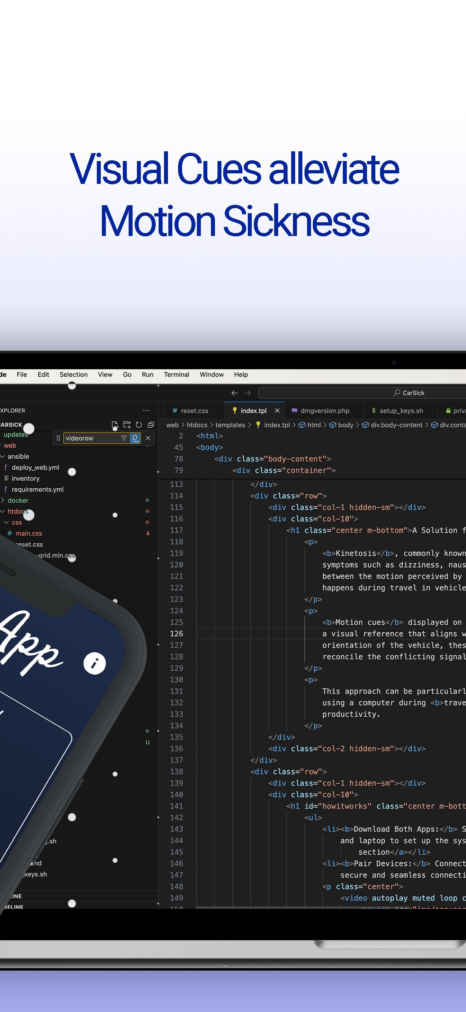This screenshot has height=1012, width=466.
Task: Create a new file in explorer
Action: (x=115, y=425)
